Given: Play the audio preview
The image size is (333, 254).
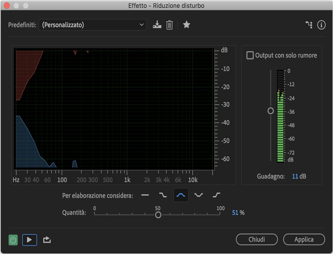Looking at the screenshot, I should (x=29, y=240).
